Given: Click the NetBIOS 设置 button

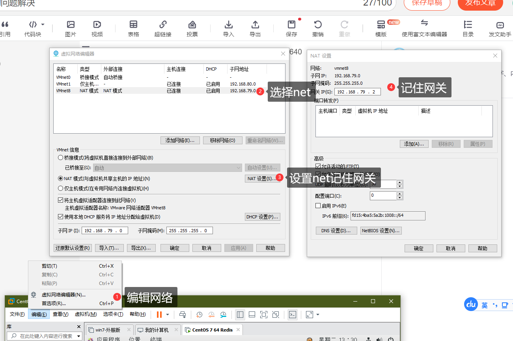Looking at the screenshot, I should 381,231.
